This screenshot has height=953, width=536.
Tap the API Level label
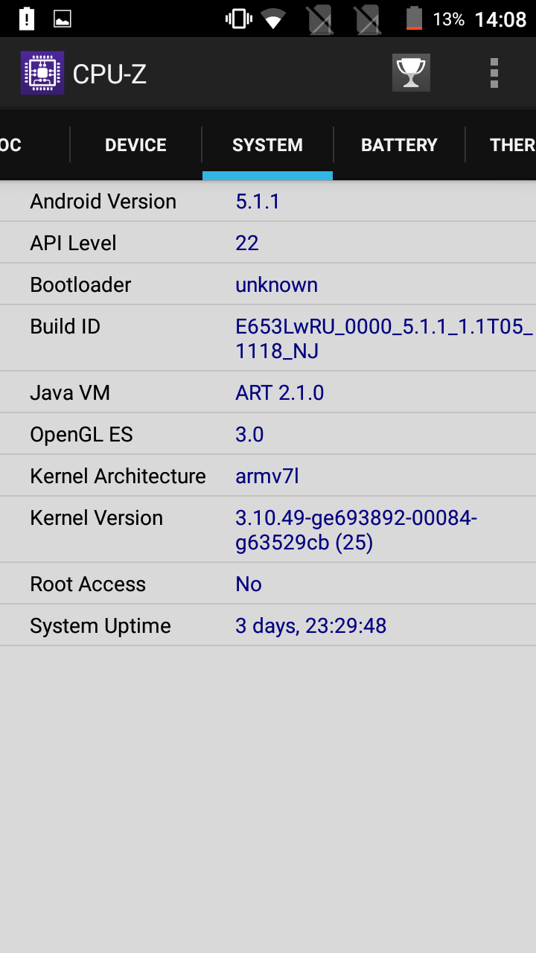[x=73, y=243]
